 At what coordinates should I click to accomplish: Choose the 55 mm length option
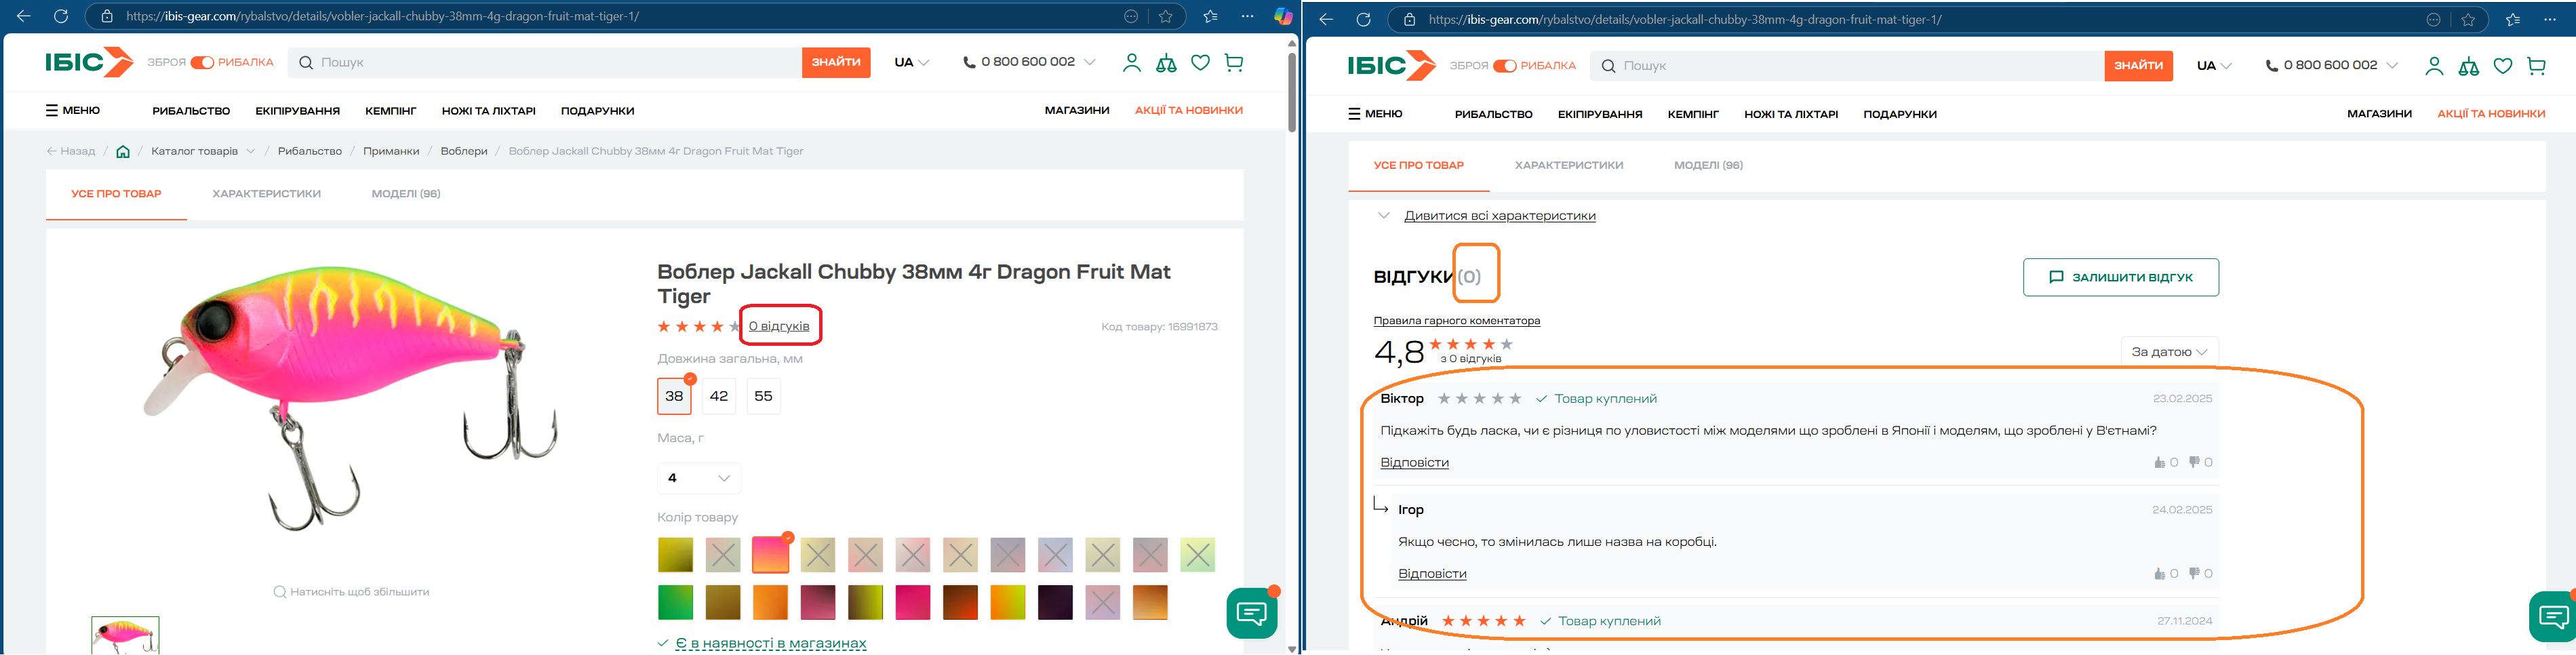tap(763, 396)
